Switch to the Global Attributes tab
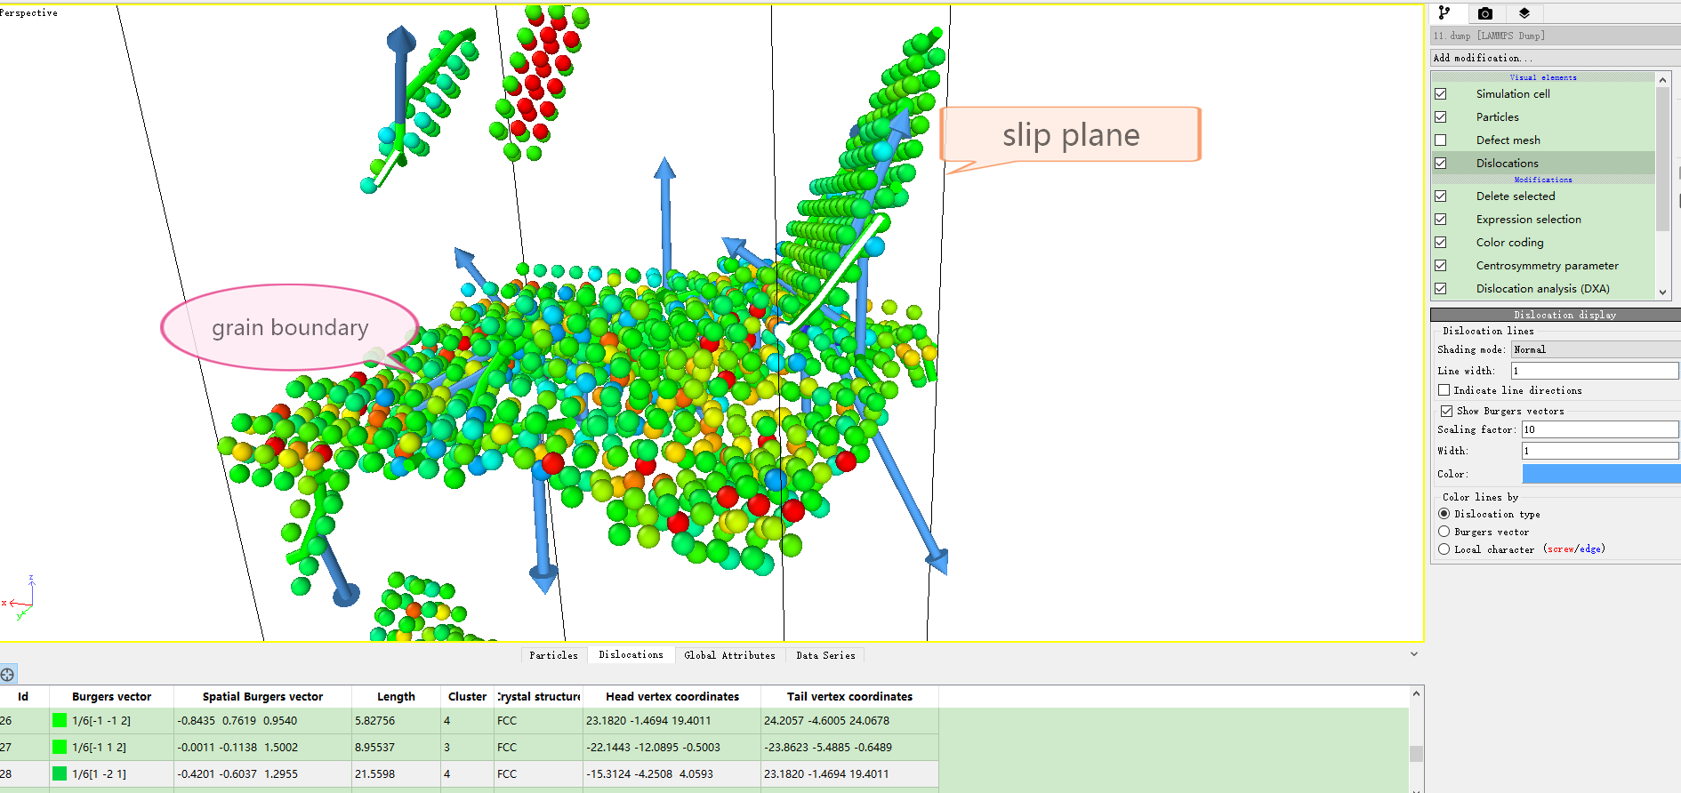This screenshot has width=1681, height=793. pyautogui.click(x=729, y=655)
